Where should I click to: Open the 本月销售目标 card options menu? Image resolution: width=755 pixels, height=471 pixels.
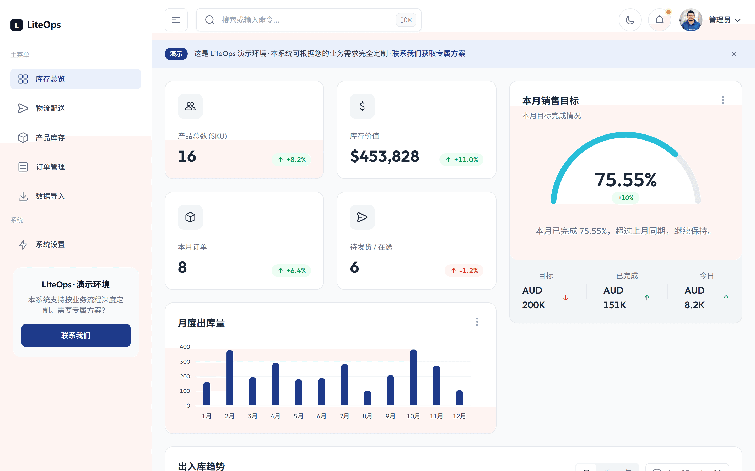tap(723, 100)
